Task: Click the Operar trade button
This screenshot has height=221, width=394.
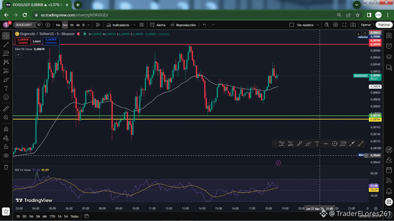Action: pyautogui.click(x=366, y=25)
